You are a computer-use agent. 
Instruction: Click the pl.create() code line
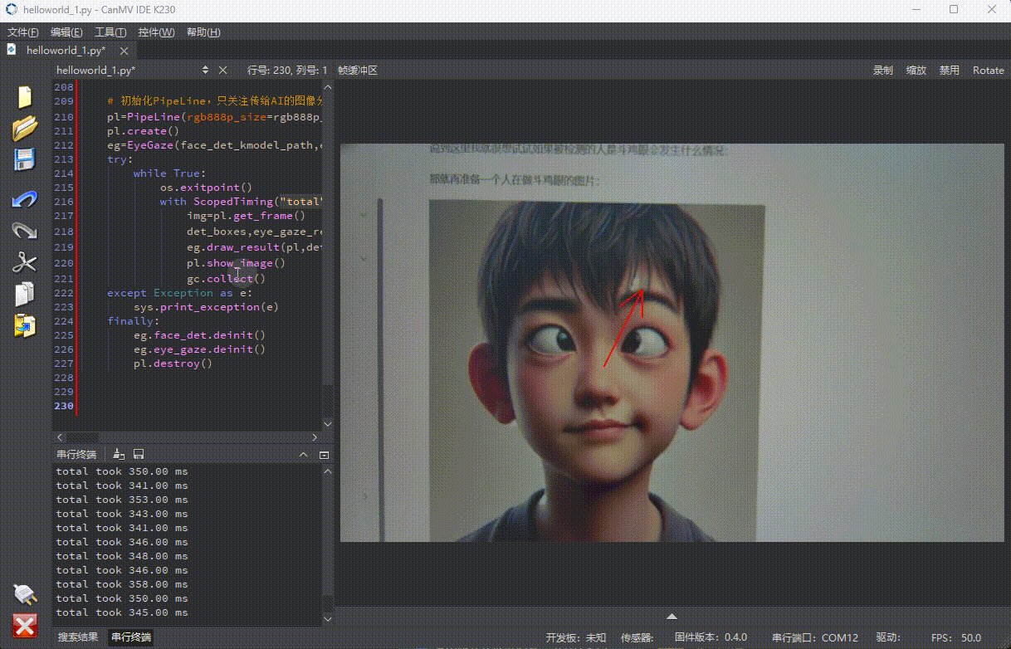(x=143, y=131)
